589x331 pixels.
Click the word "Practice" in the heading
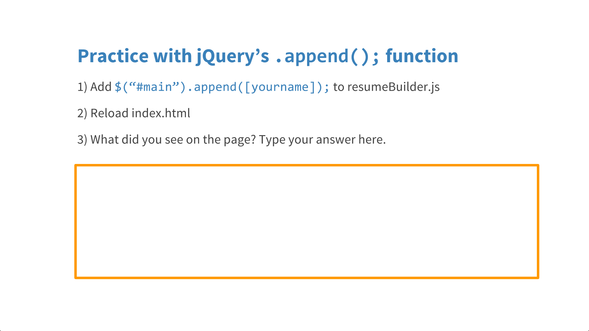(113, 56)
